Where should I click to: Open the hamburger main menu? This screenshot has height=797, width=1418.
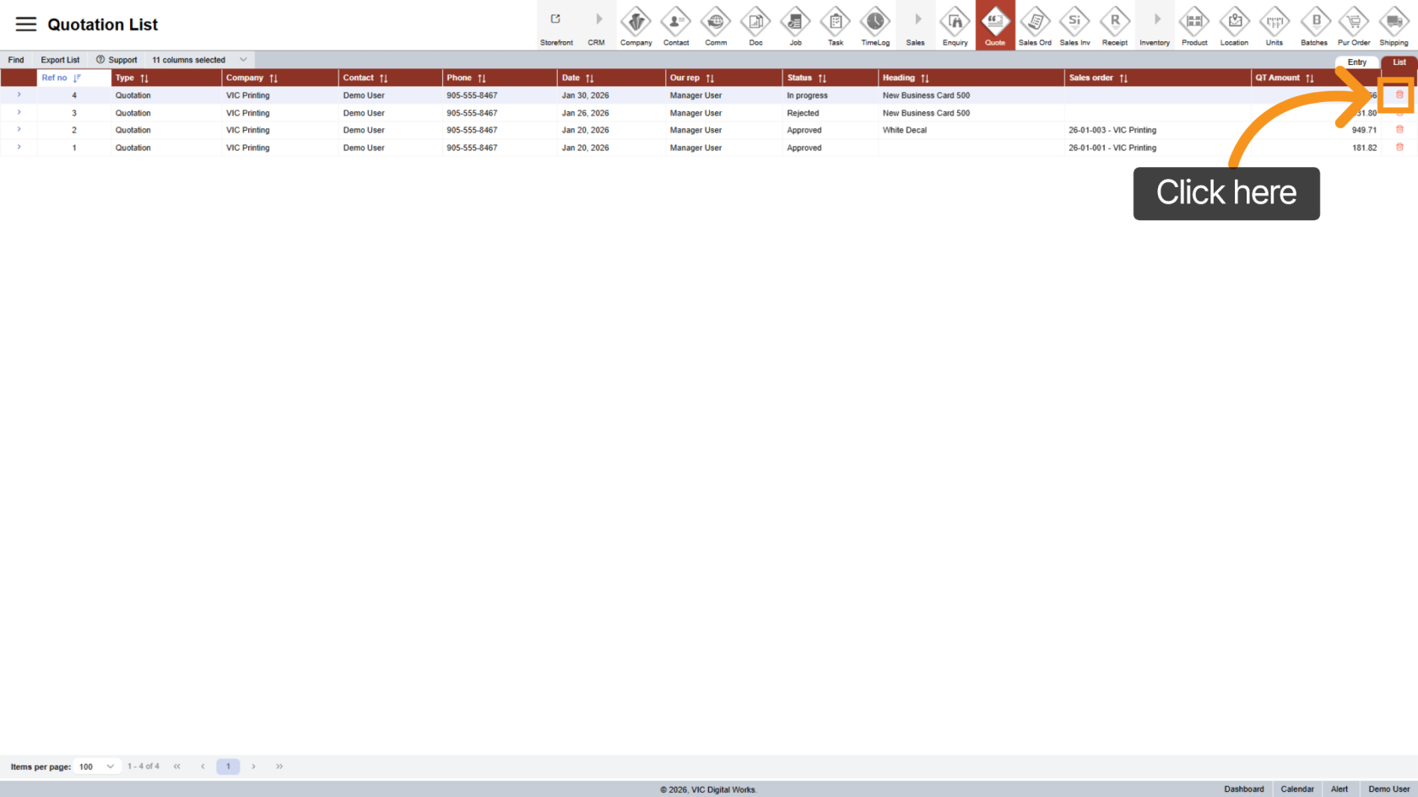coord(25,24)
